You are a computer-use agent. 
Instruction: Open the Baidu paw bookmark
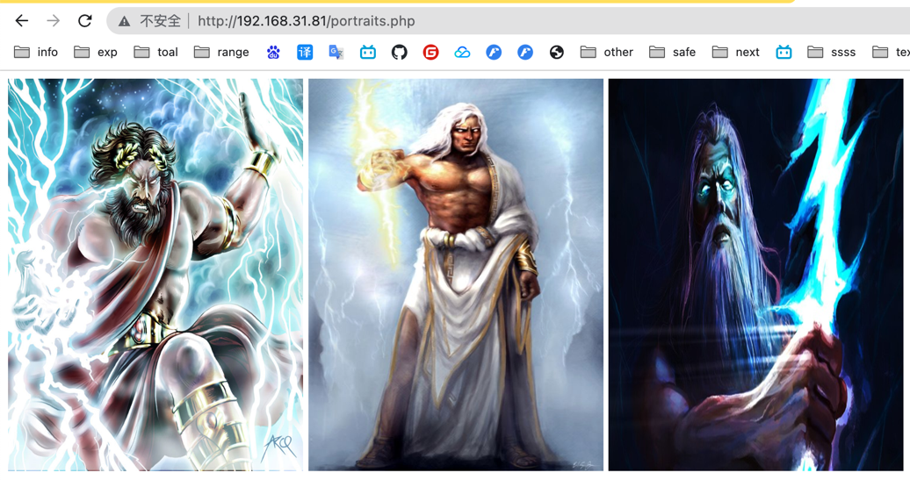click(273, 53)
